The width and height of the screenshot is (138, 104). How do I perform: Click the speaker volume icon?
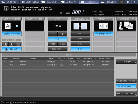coord(128,2)
